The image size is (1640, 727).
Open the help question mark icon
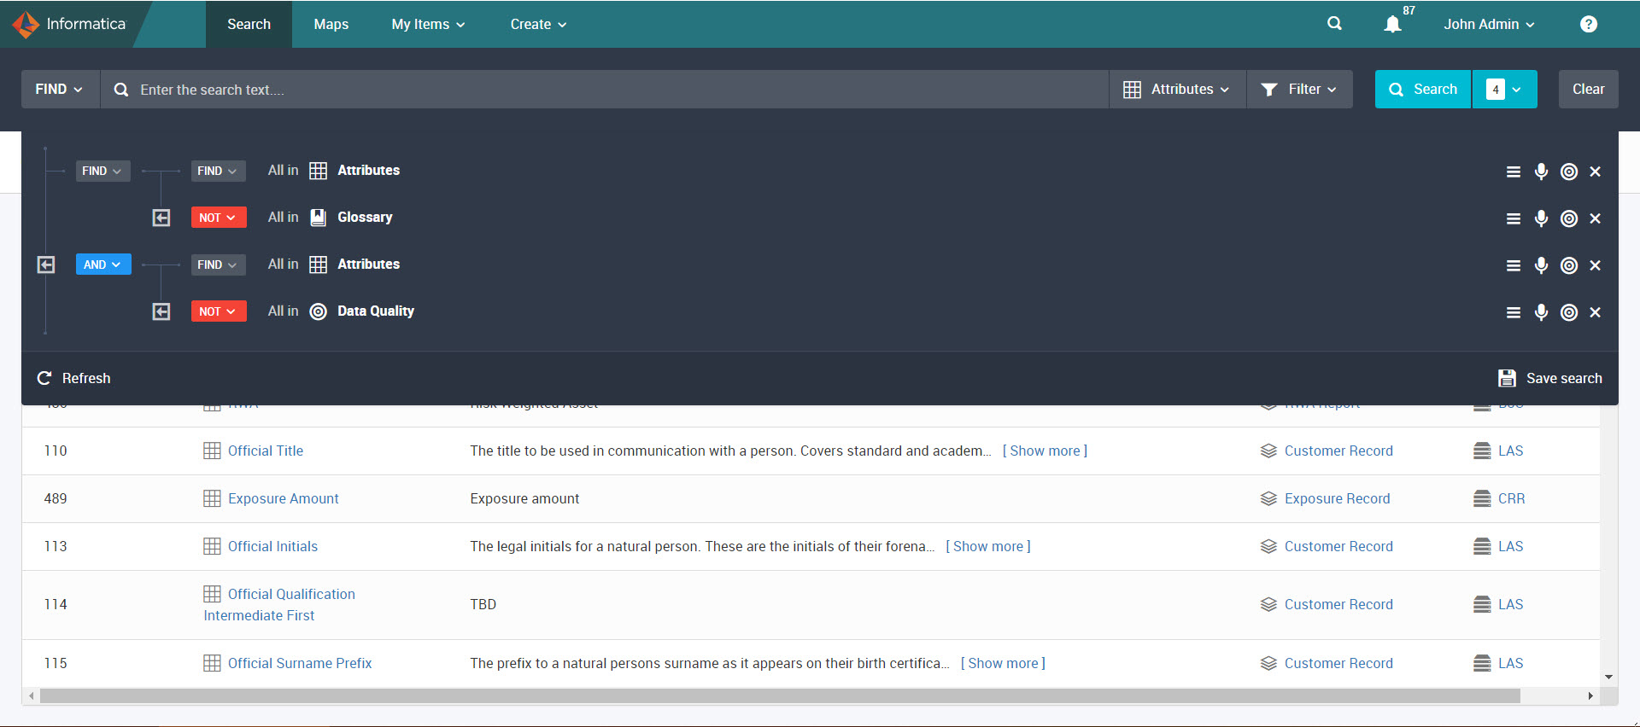1589,24
